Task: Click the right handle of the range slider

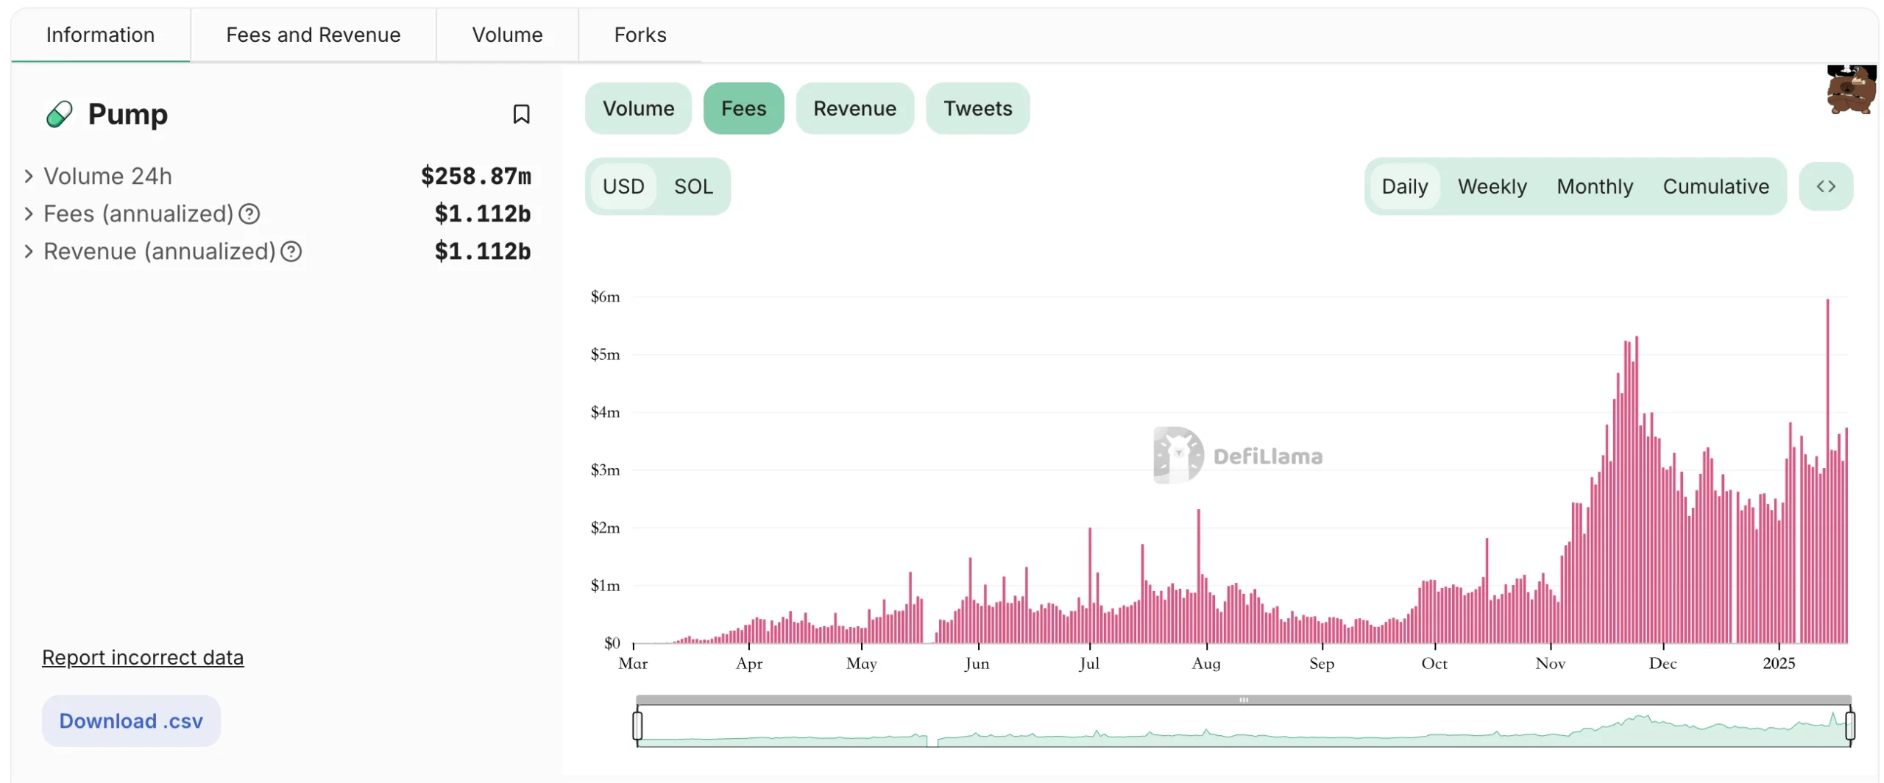Action: (x=1849, y=726)
